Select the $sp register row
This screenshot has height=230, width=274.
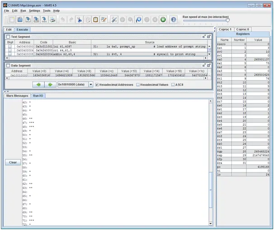(243, 155)
